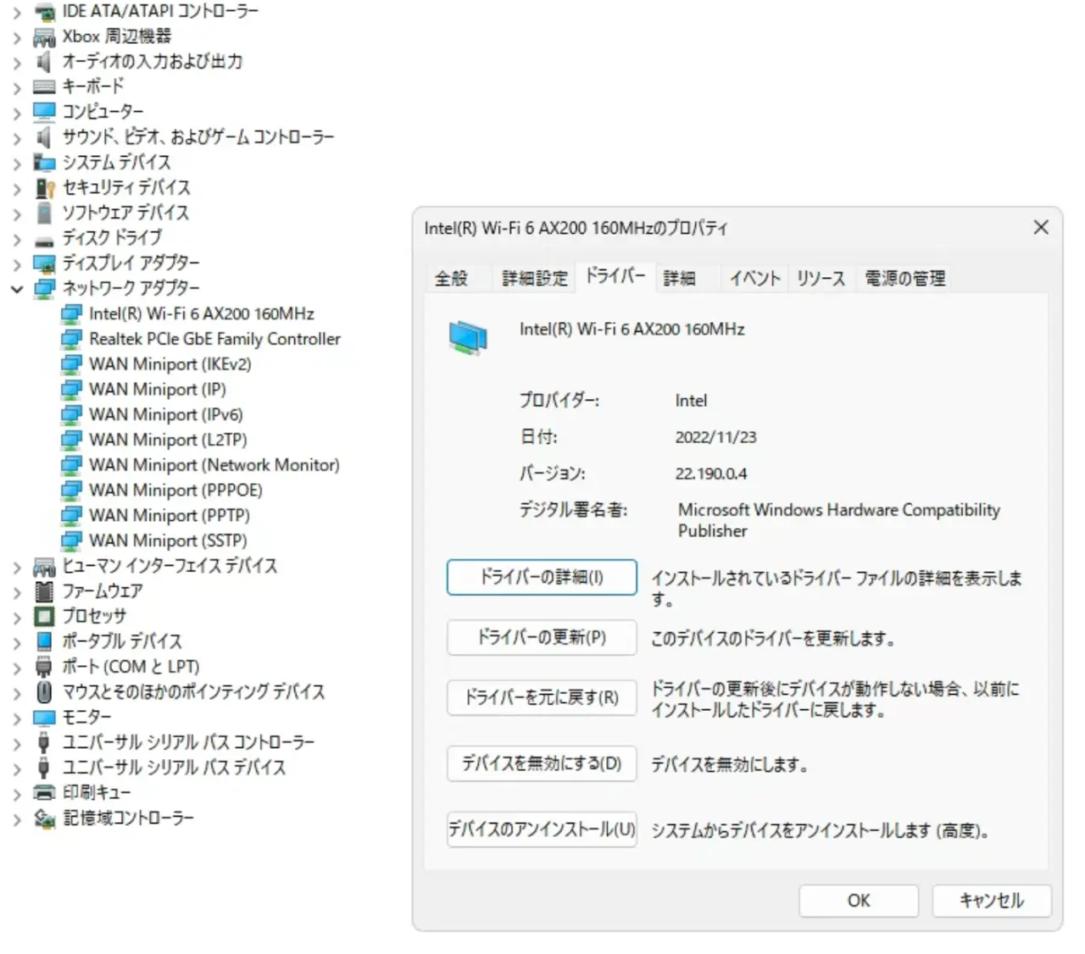Click the ディスプレイ アダプター icon
The height and width of the screenshot is (954, 1085).
(44, 263)
